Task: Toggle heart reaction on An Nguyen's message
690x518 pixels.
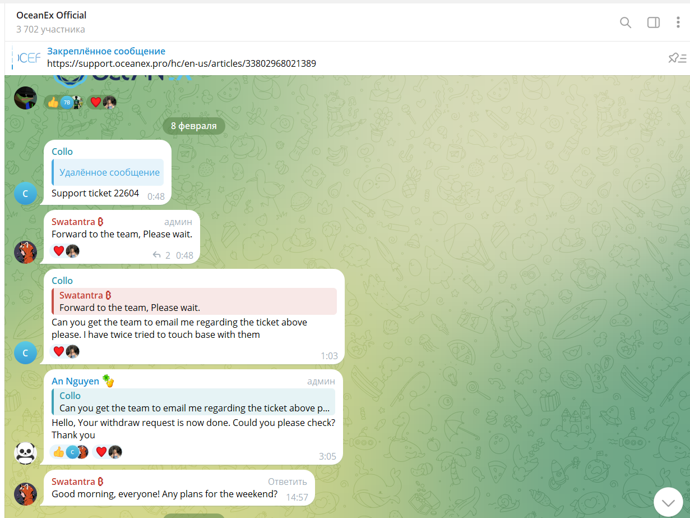Action: (108, 452)
